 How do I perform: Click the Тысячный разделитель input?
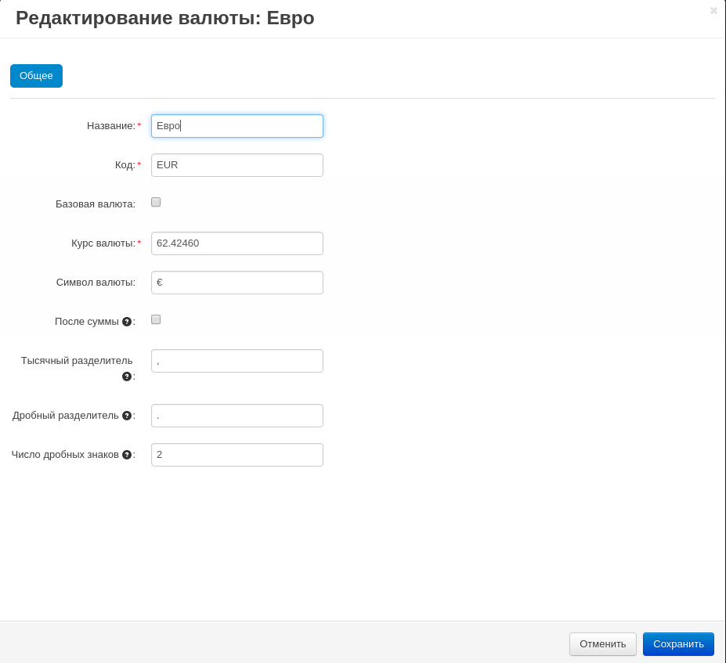coord(237,361)
